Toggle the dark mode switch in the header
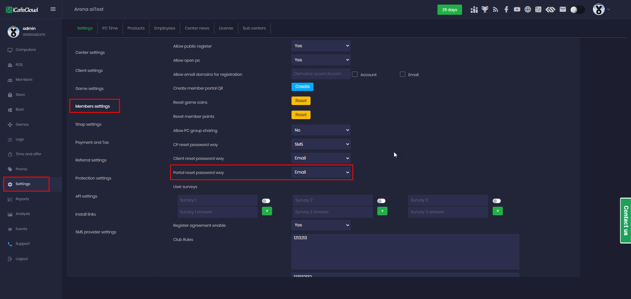 pos(577,10)
